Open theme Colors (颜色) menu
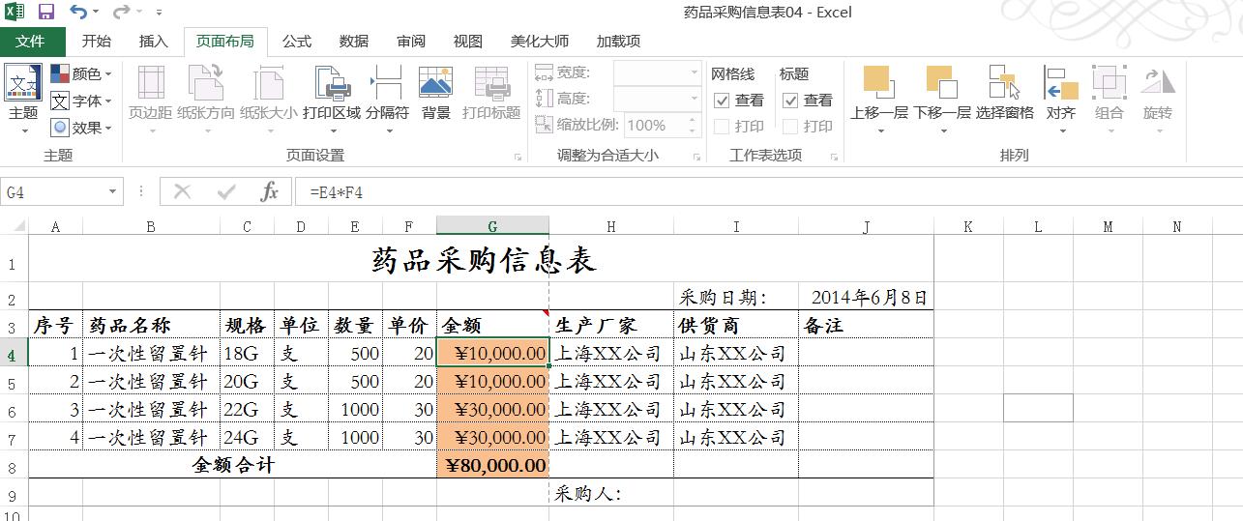This screenshot has width=1243, height=521. point(81,73)
